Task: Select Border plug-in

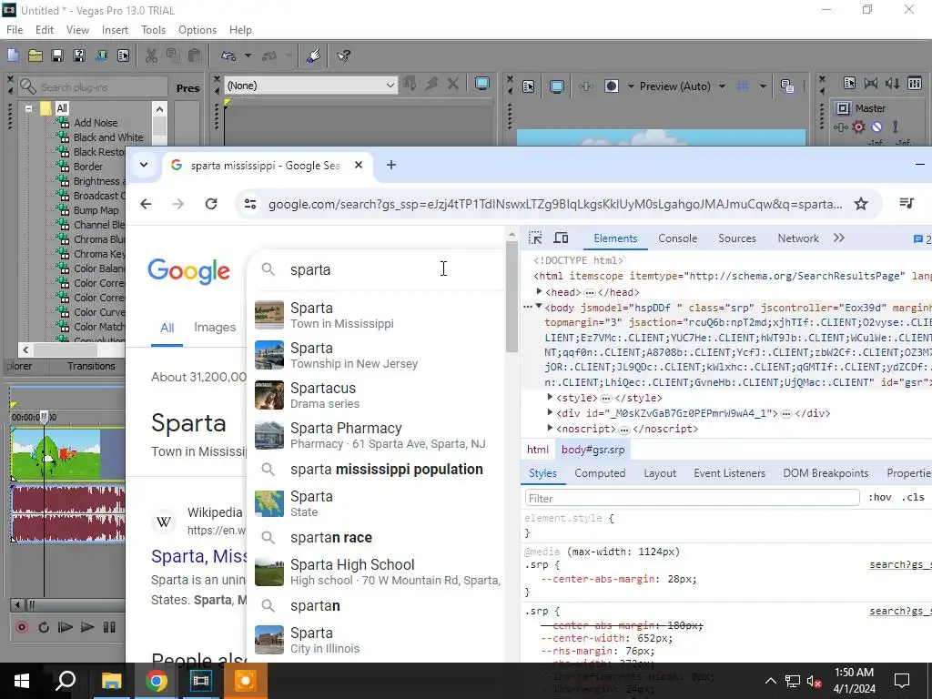Action: (88, 167)
